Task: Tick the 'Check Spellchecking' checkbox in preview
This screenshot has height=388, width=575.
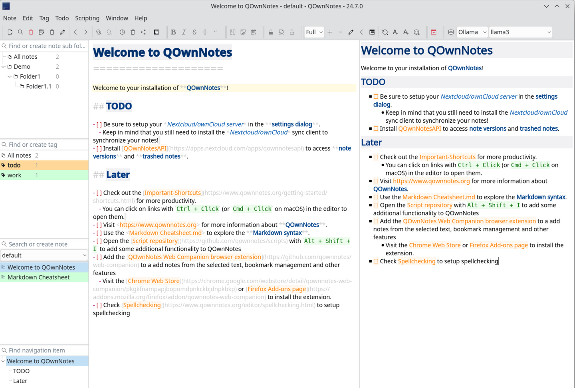Action: coord(376,261)
